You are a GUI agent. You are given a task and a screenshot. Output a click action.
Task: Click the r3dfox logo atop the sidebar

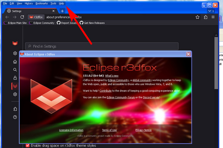pyautogui.click(x=15, y=43)
